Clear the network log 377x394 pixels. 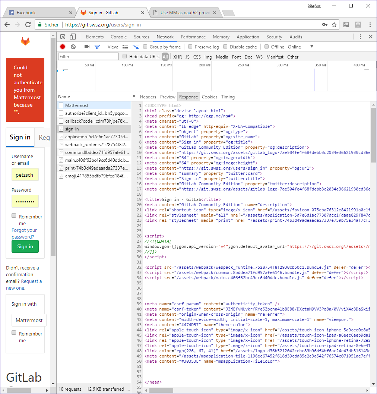(x=73, y=47)
